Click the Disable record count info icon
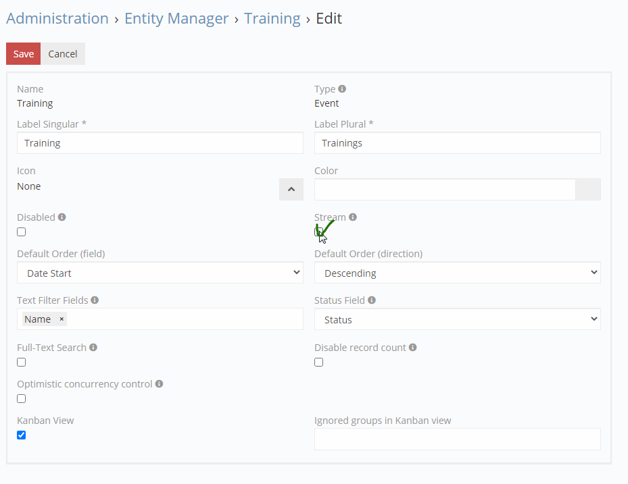 point(413,348)
